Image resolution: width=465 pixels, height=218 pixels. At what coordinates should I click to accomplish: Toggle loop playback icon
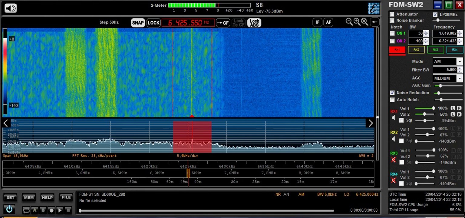pyautogui.click(x=26, y=210)
